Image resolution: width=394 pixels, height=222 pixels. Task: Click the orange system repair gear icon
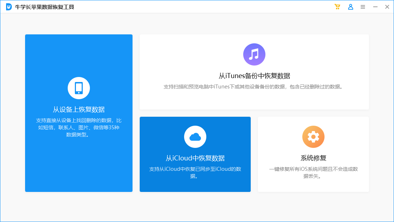[x=313, y=137]
